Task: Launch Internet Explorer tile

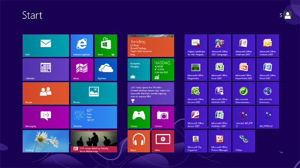Action: click(82, 45)
